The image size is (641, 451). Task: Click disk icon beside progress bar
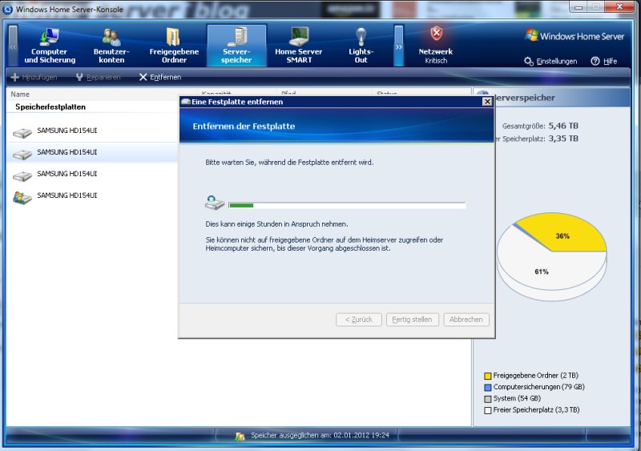coord(215,203)
